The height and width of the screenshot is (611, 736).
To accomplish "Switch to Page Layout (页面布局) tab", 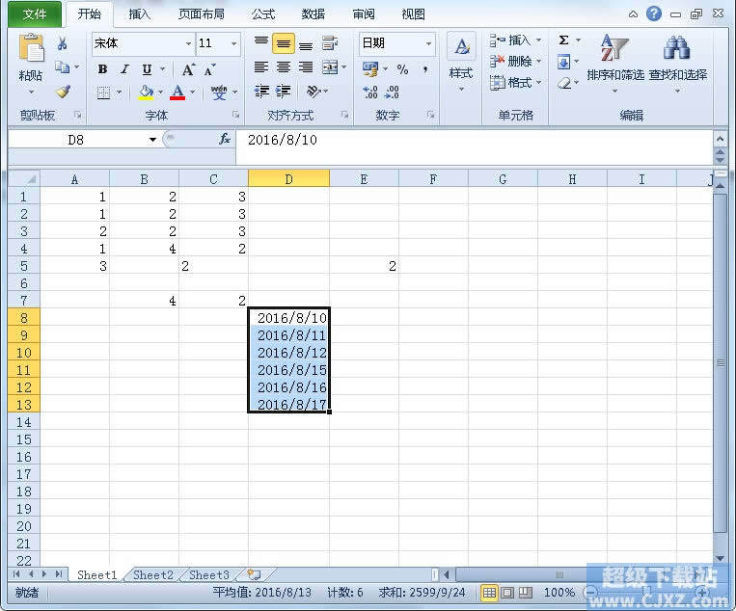I will (x=202, y=14).
